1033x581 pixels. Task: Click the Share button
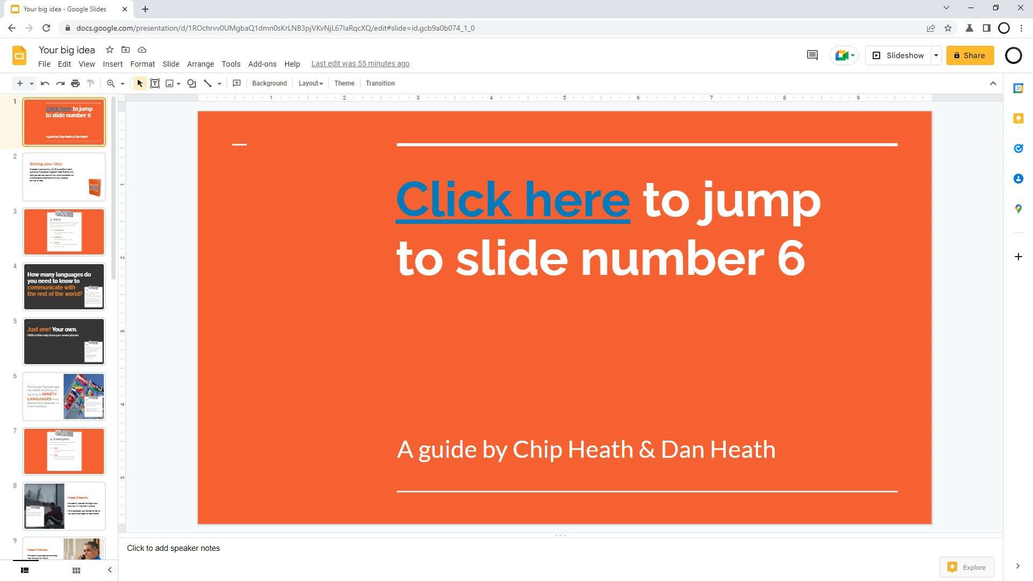(x=968, y=55)
